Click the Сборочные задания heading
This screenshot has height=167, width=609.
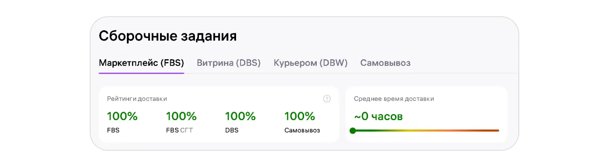click(168, 36)
